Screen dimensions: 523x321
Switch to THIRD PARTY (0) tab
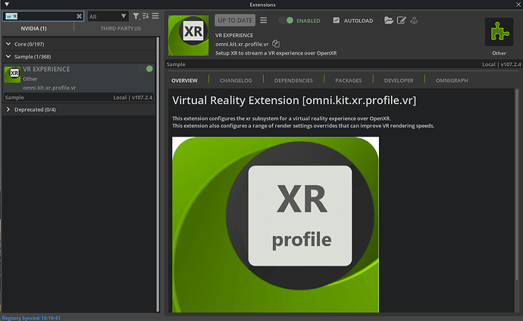pyautogui.click(x=121, y=28)
